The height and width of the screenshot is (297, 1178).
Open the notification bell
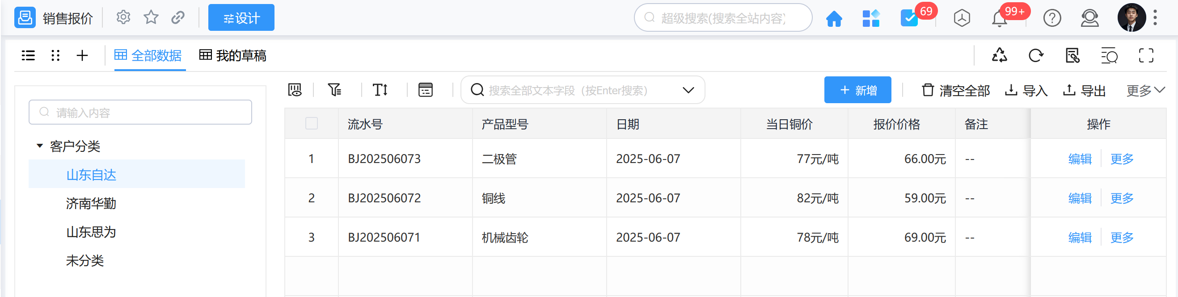999,19
